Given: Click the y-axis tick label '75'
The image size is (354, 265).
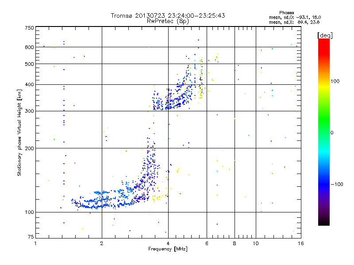Looking at the screenshot, I should click(x=31, y=237).
